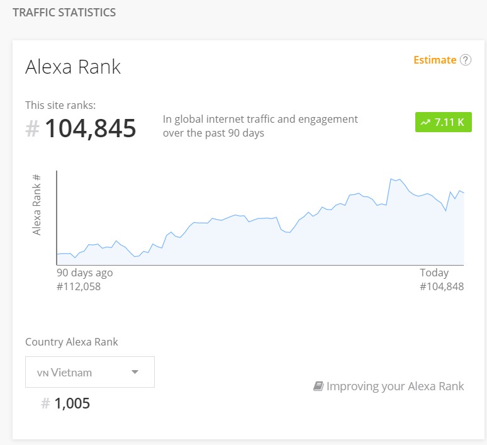Click the question mark help icon beside Estimate

[465, 60]
